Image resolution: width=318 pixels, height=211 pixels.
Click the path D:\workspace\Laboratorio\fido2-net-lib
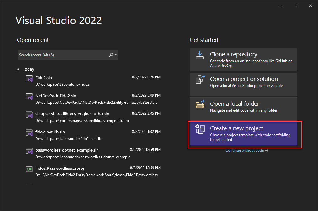point(68,139)
